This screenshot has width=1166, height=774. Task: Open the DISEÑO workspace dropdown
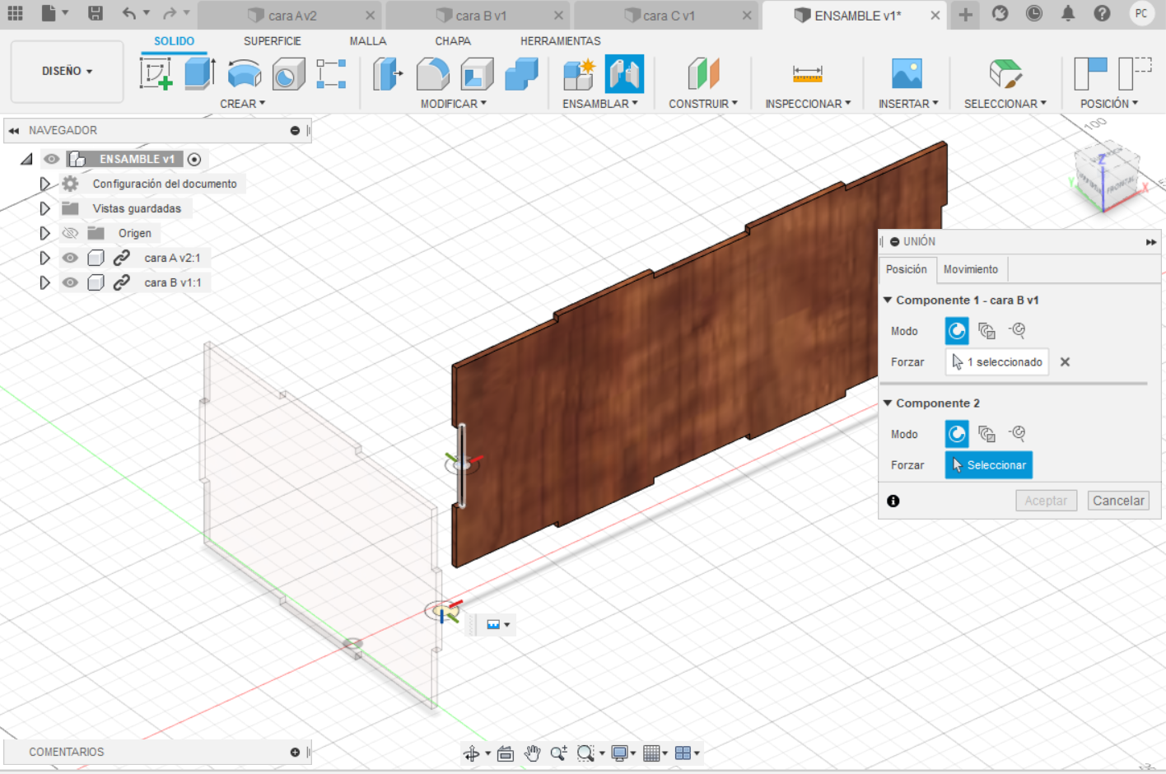tap(68, 72)
